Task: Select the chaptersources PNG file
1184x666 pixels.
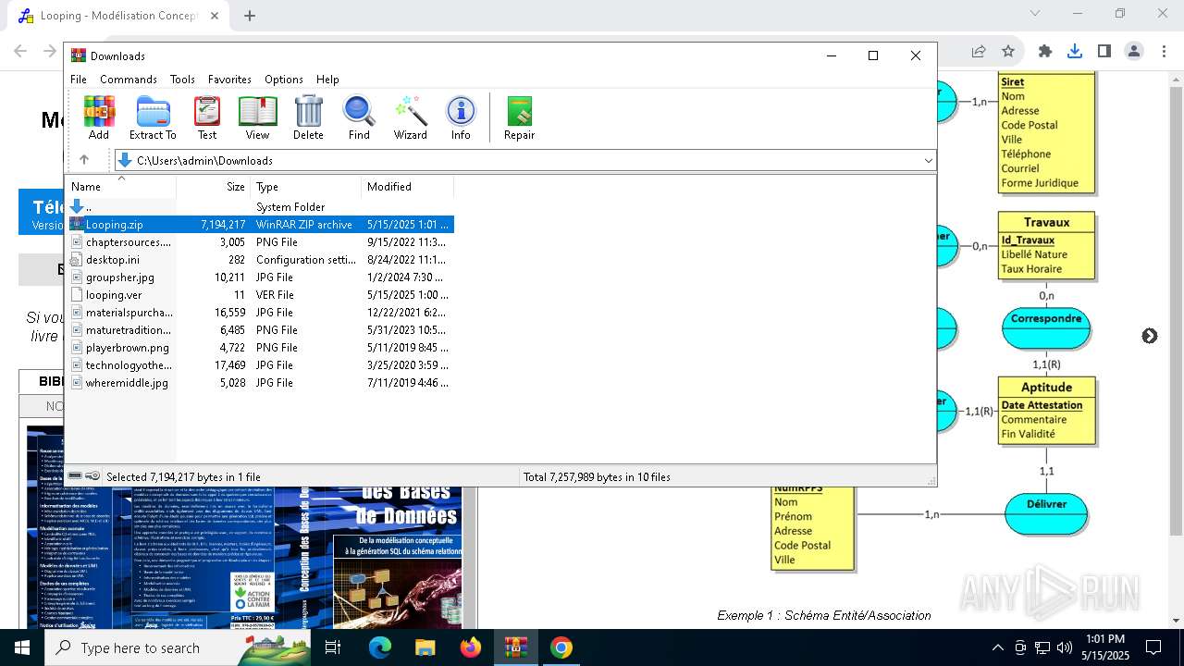Action: (x=259, y=242)
